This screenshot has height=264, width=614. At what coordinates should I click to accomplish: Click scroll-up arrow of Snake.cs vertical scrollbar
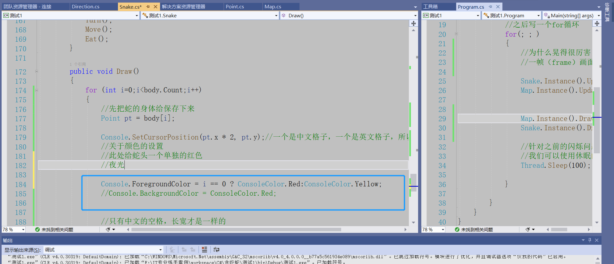(x=414, y=30)
